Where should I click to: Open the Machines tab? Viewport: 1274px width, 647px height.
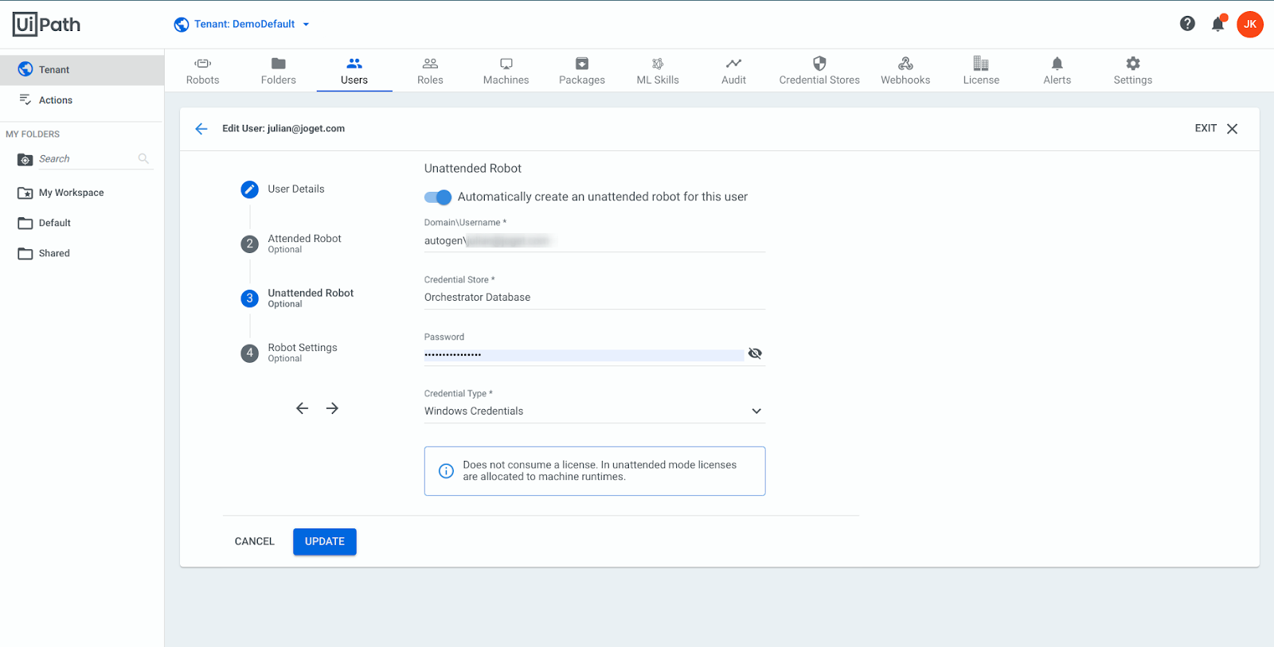click(x=506, y=71)
